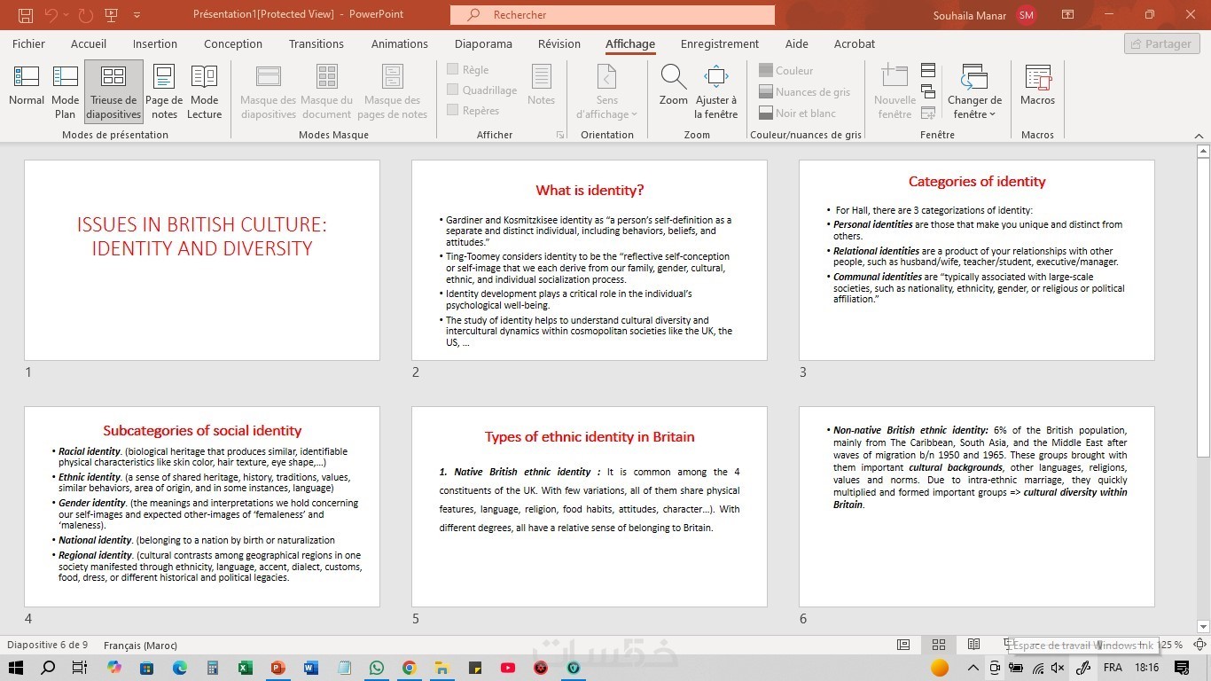Toggle the Quadrillage checkbox

[x=453, y=90]
